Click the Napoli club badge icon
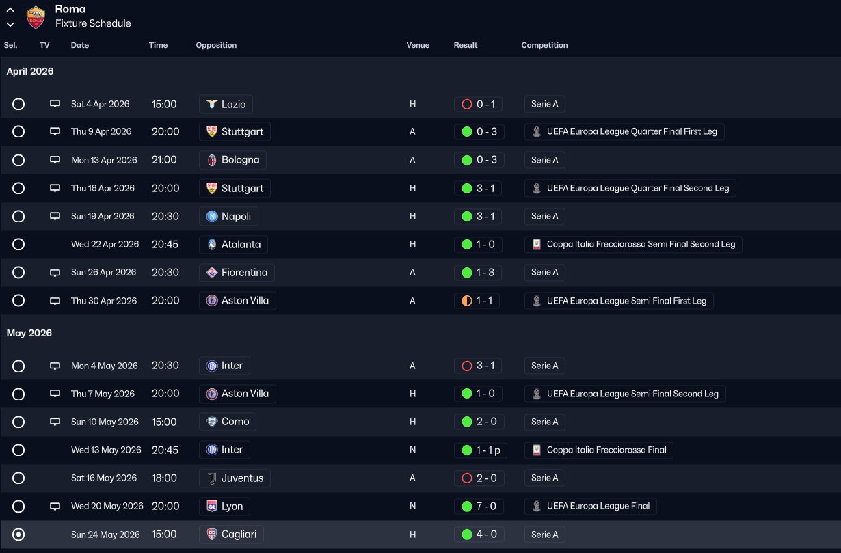The width and height of the screenshot is (841, 553). 212,216
